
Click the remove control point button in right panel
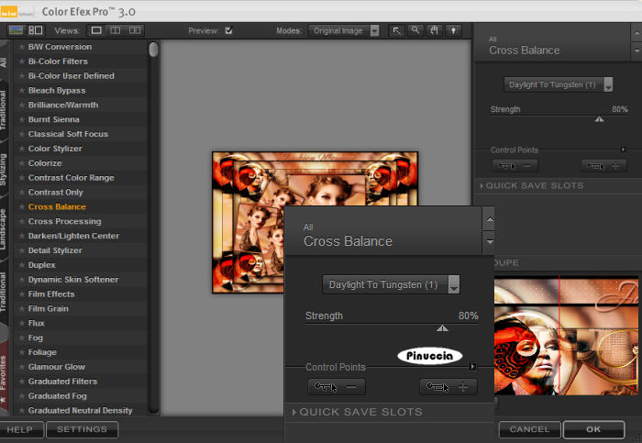[515, 166]
